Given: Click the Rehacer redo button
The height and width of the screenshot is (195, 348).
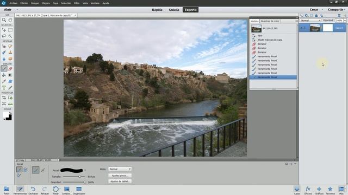Looking at the screenshot, I should 45,190.
